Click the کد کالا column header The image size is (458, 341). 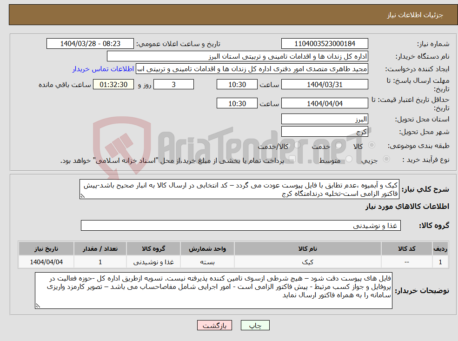tap(406, 249)
